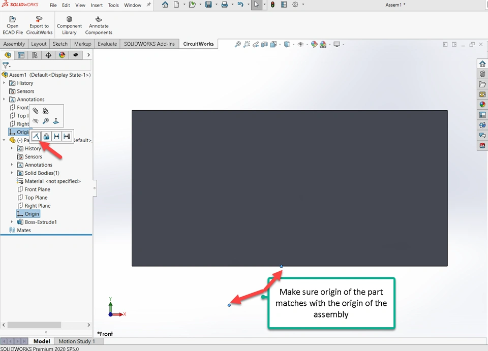488x351 pixels.
Task: Click the single paperclip comment icon in popup
Action: click(x=36, y=111)
